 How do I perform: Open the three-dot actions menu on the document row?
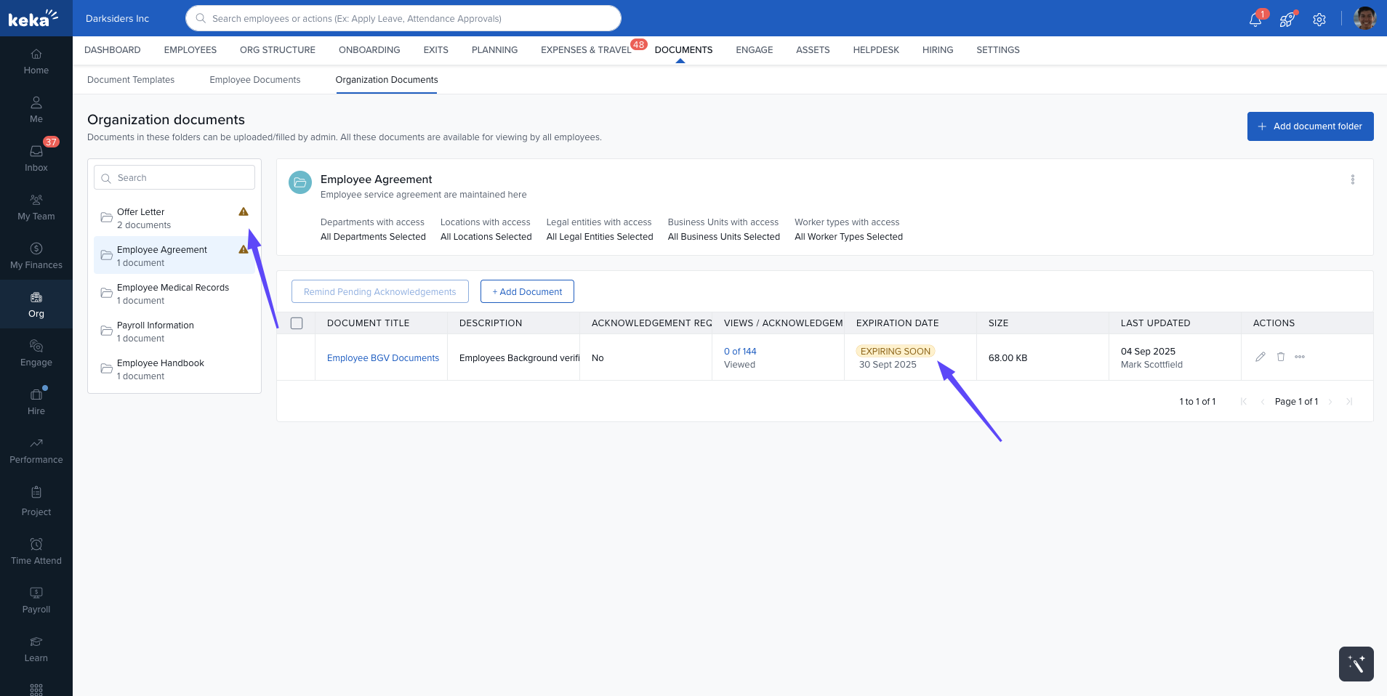(x=1300, y=357)
